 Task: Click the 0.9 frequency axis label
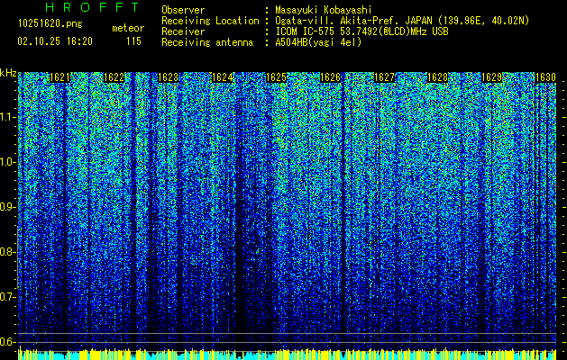(x=8, y=207)
